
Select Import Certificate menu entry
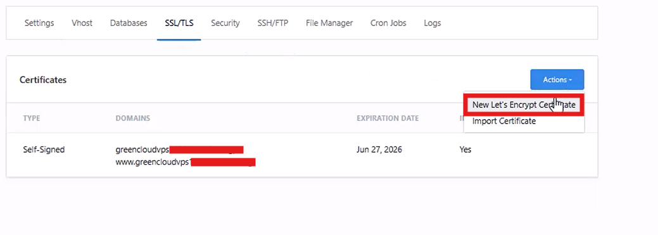[x=504, y=121]
